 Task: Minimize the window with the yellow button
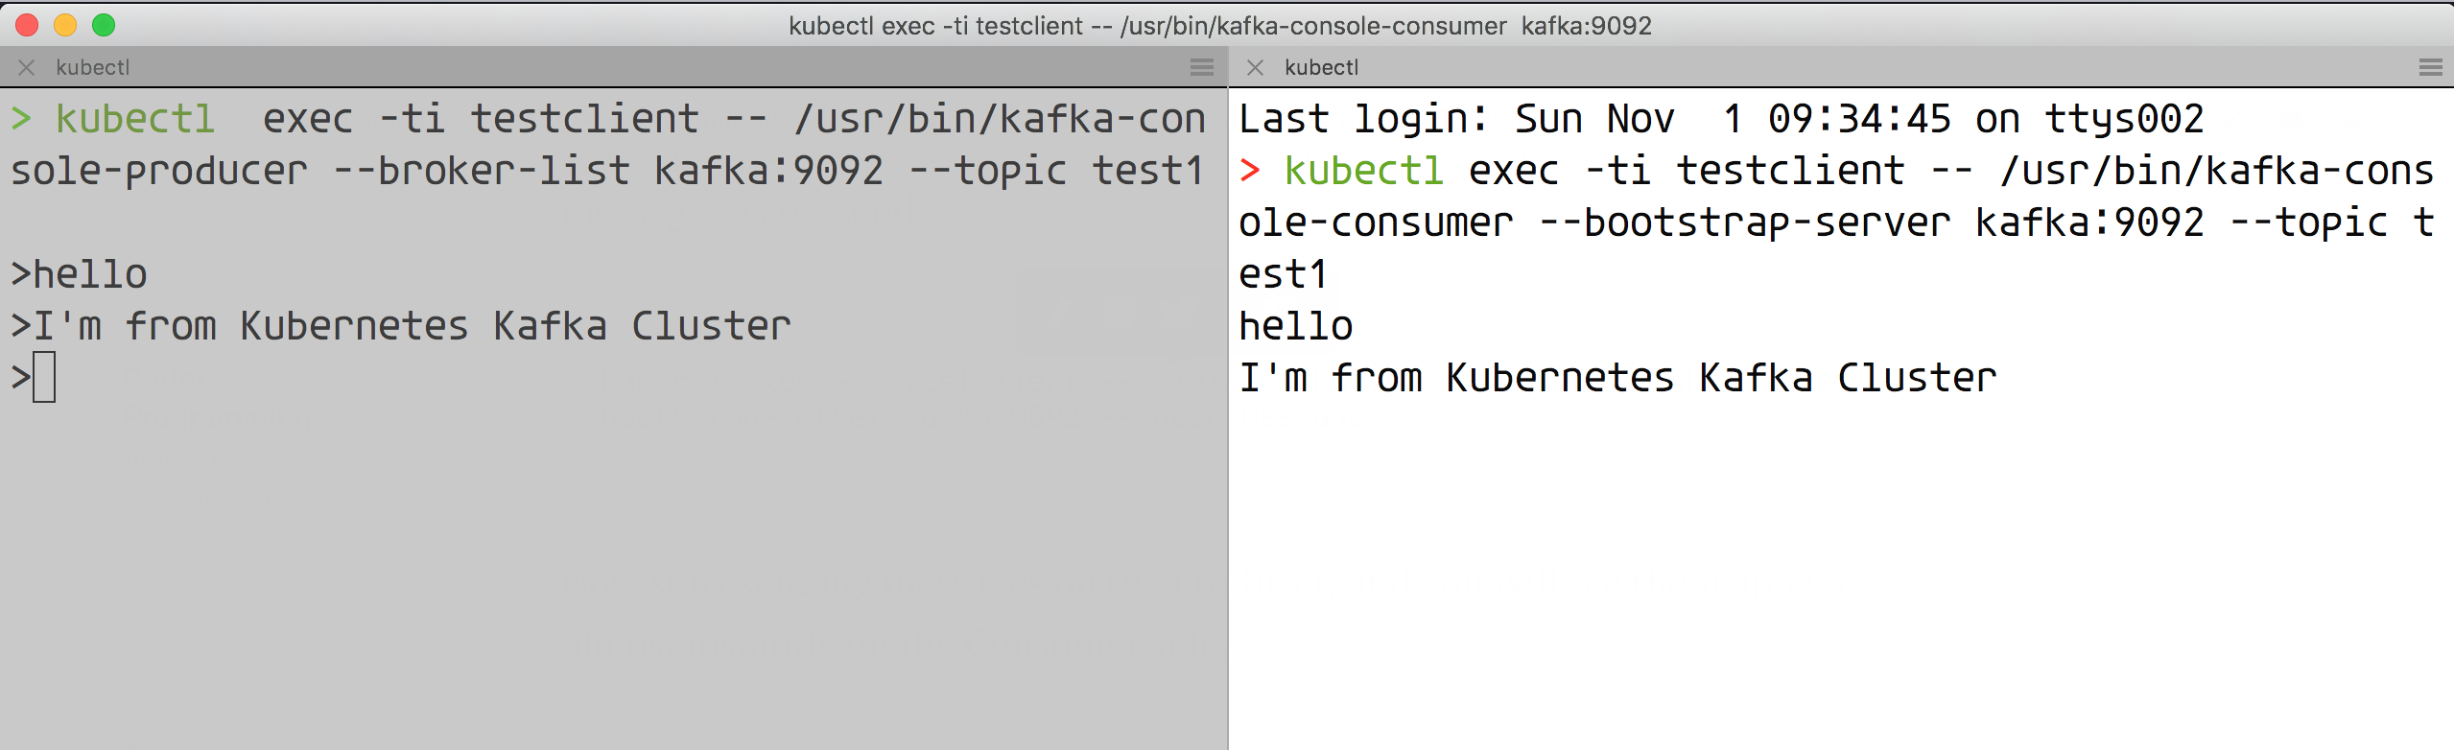point(65,25)
